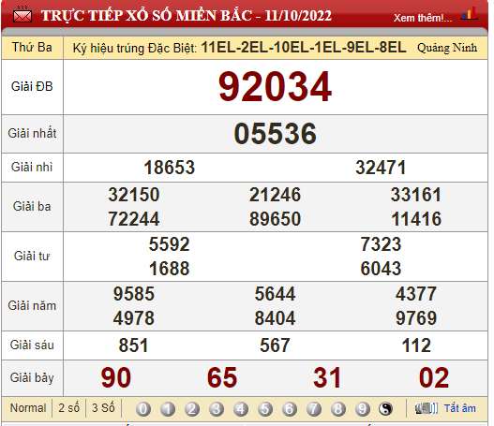Click seventh prize number 65

pyautogui.click(x=222, y=377)
